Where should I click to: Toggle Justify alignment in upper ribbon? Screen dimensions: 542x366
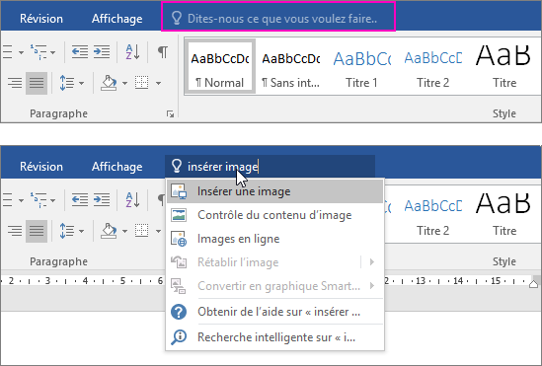click(x=37, y=83)
